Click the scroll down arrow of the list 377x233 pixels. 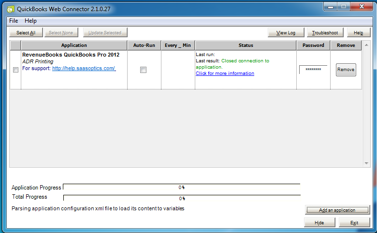click(366, 163)
